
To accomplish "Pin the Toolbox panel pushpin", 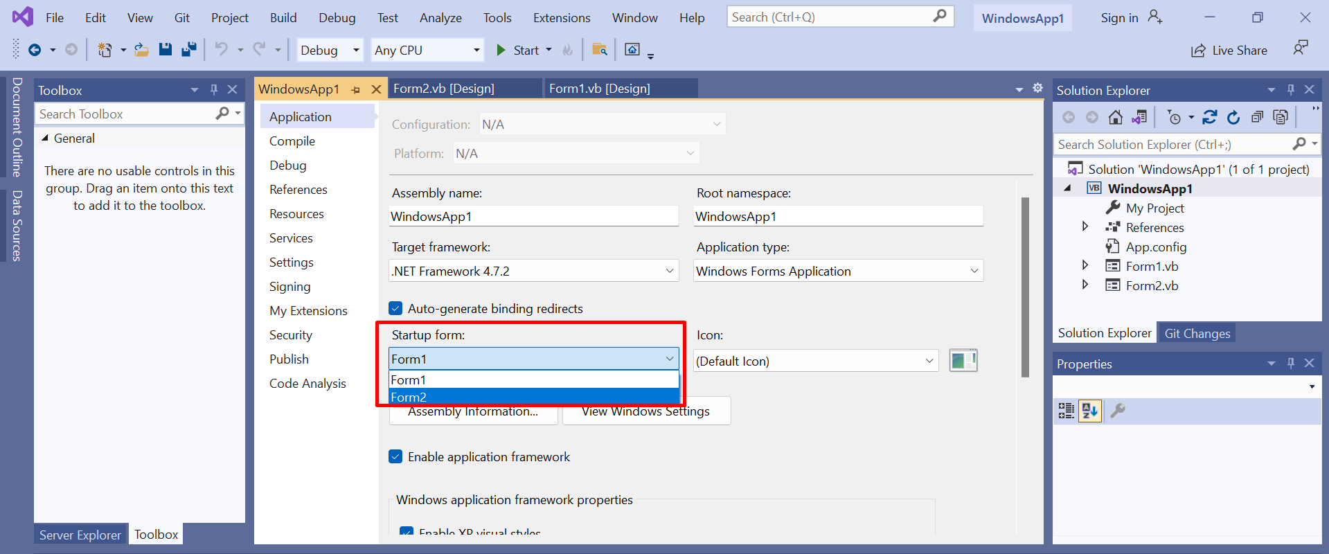I will coord(214,89).
